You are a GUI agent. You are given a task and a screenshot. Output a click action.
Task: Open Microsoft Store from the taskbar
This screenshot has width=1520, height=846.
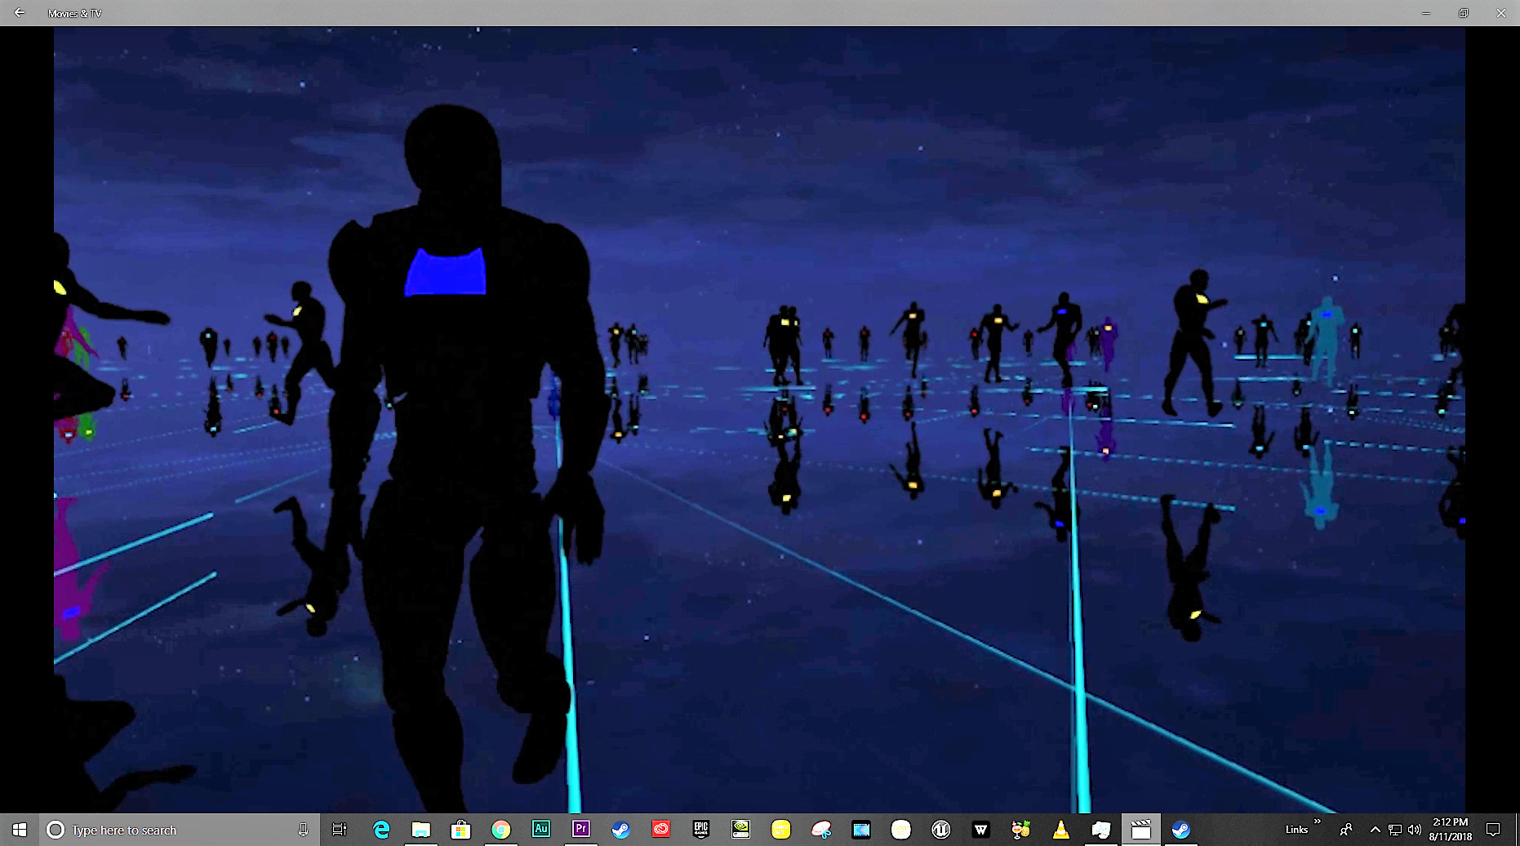pos(459,829)
